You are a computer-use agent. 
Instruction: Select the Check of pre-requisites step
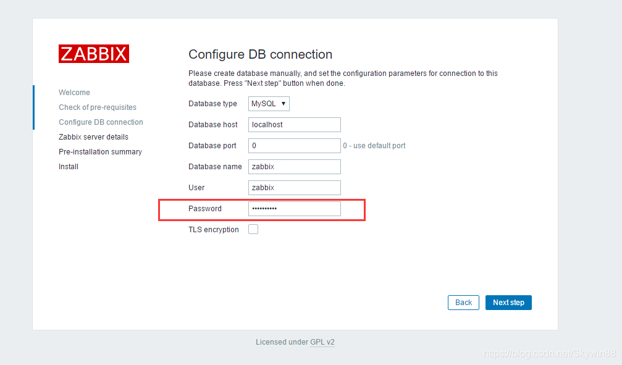click(98, 107)
